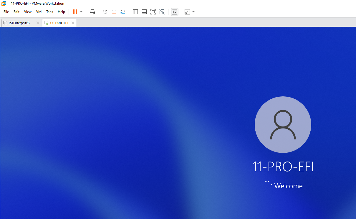Toggle the library sidebar view icon
The height and width of the screenshot is (219, 356).
click(x=135, y=12)
